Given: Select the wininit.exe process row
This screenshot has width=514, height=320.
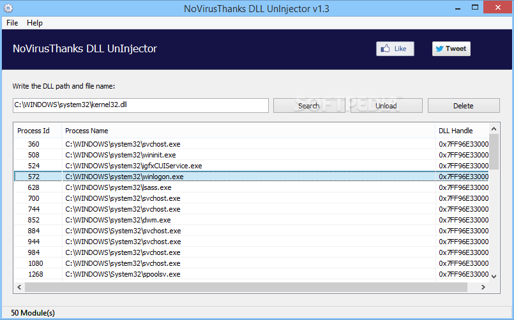Looking at the screenshot, I should [x=251, y=155].
